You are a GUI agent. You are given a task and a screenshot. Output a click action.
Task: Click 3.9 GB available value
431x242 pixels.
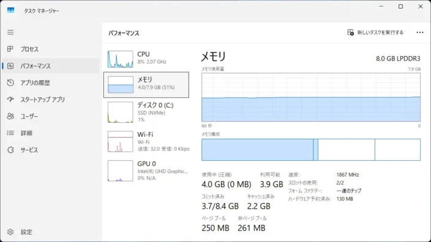coord(272,184)
